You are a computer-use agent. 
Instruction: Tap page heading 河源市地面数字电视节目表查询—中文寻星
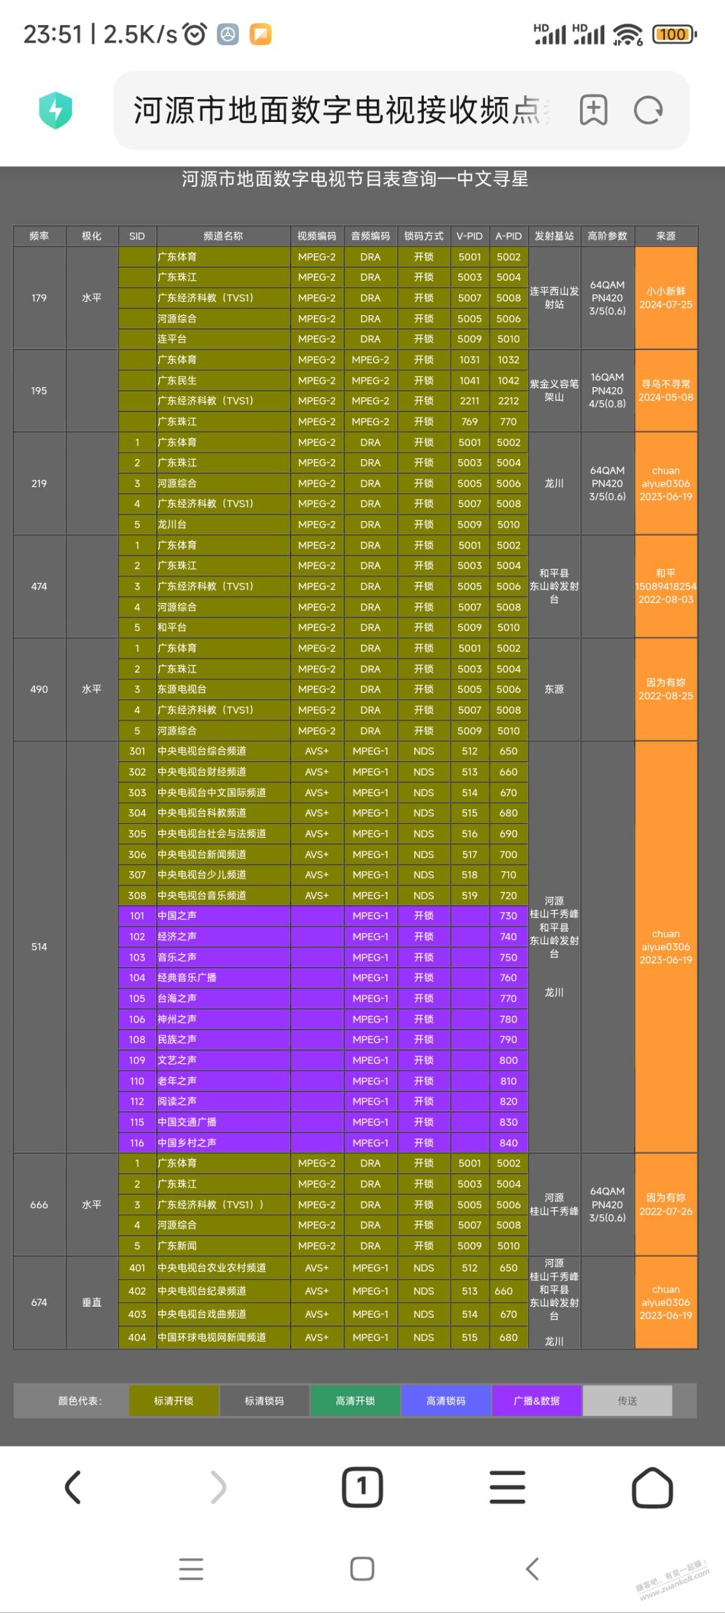pos(354,179)
